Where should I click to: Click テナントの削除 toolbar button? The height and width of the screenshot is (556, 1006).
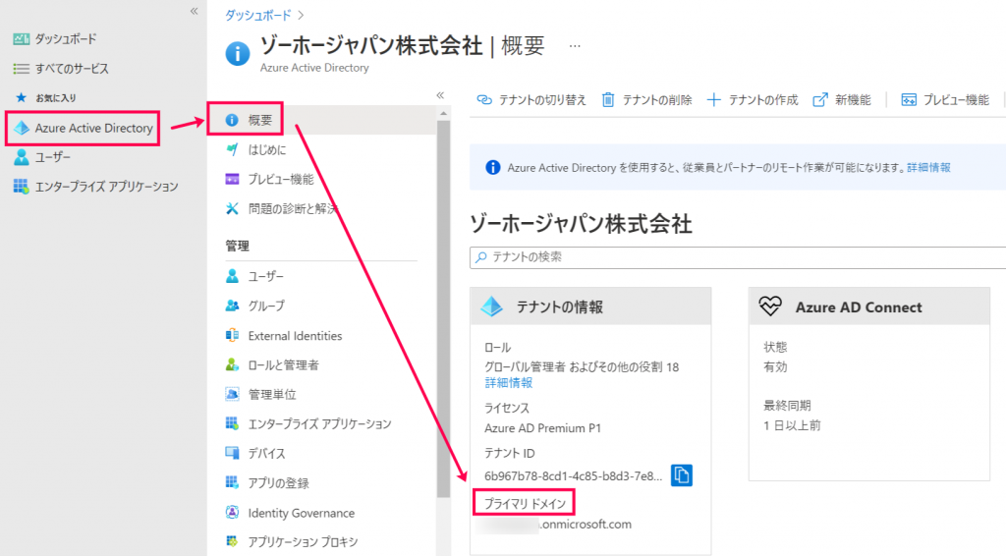646,100
